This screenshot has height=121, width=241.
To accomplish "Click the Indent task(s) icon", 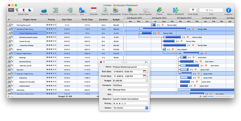I will (56, 10).
